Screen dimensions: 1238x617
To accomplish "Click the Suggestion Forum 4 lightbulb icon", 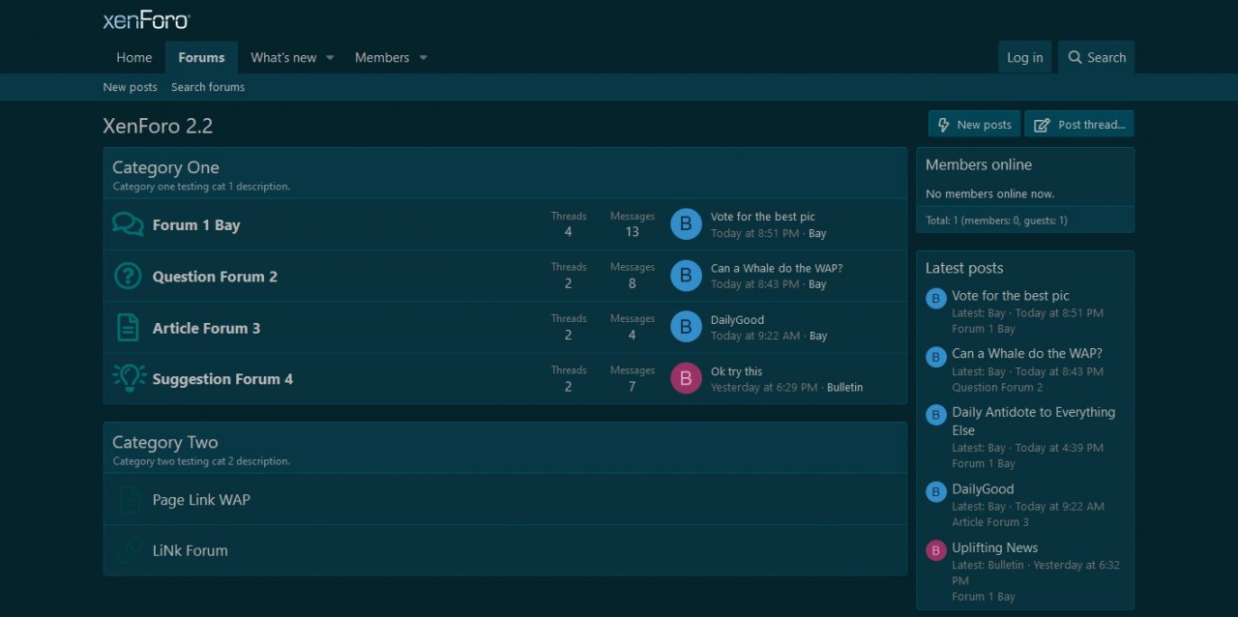I will pyautogui.click(x=129, y=378).
